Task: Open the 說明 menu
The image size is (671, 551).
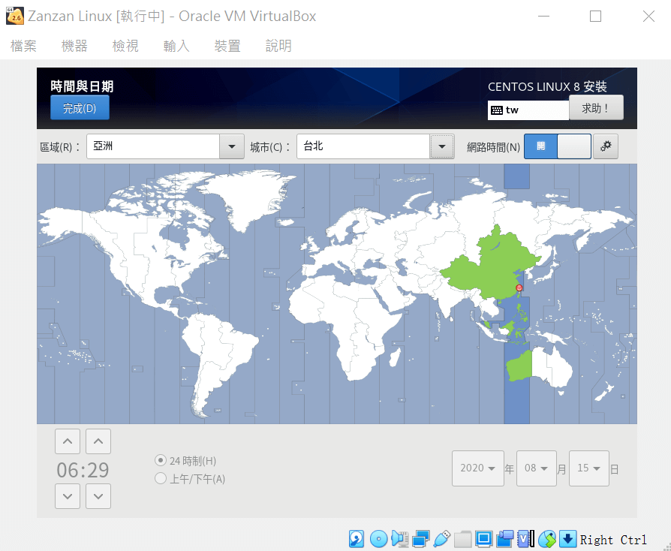Action: [278, 46]
